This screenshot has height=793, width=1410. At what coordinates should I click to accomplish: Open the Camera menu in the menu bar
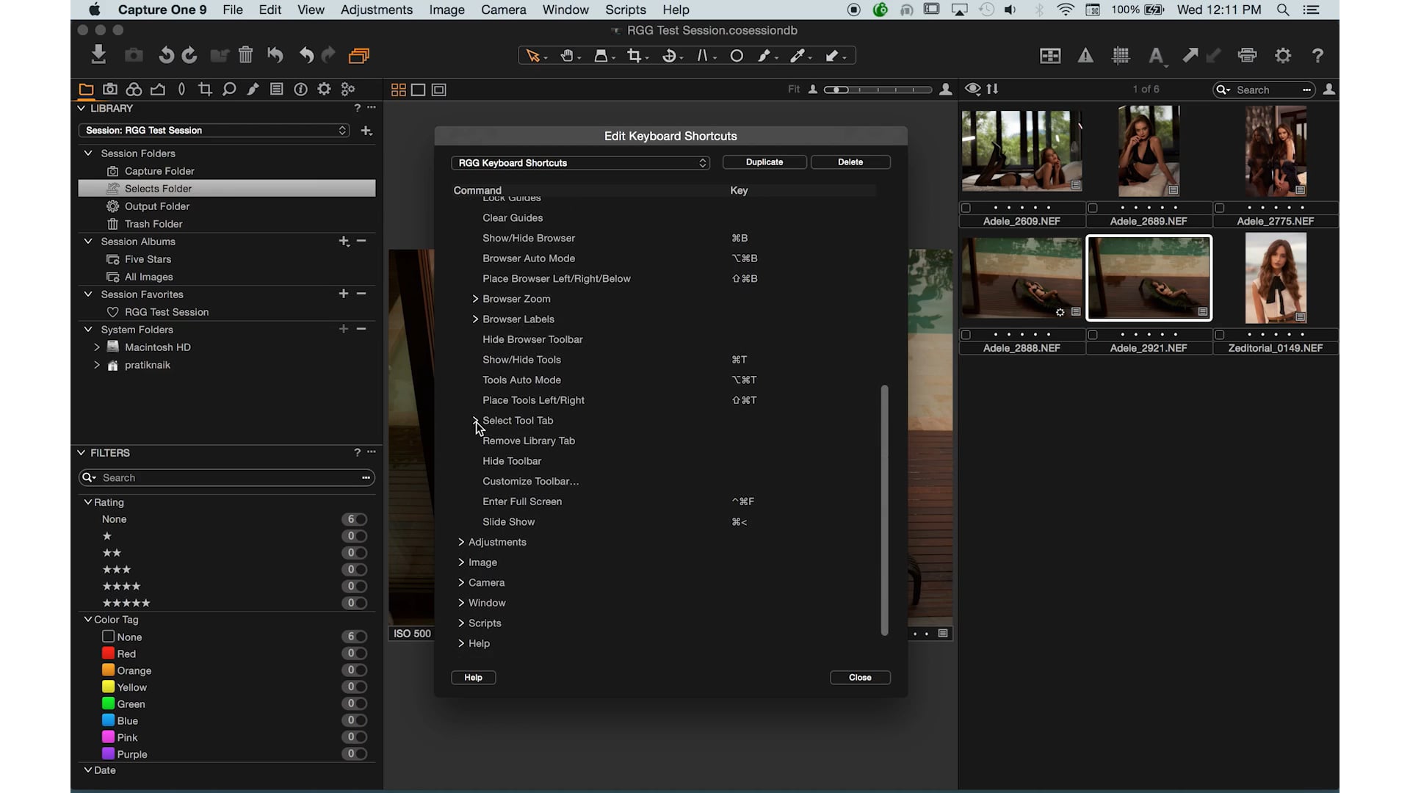pyautogui.click(x=504, y=10)
